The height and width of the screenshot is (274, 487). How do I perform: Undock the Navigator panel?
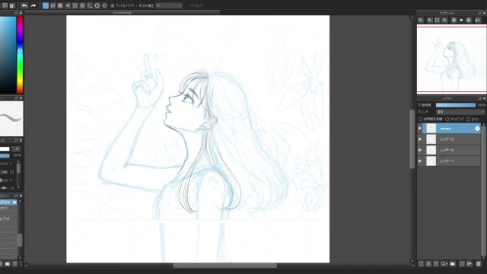point(480,13)
